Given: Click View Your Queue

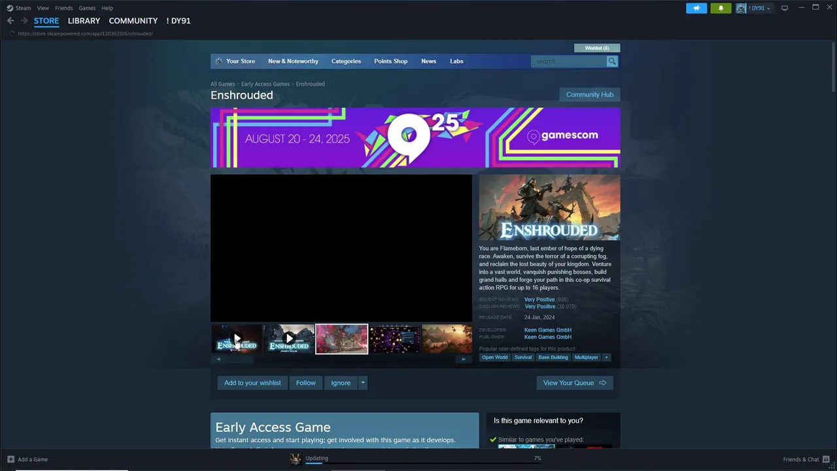Looking at the screenshot, I should 575,383.
